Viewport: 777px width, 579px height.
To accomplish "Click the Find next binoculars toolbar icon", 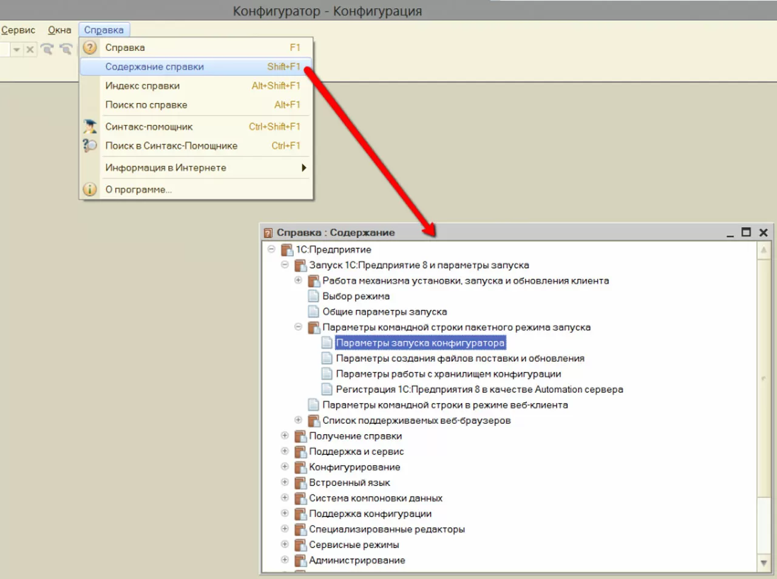I will pyautogui.click(x=47, y=49).
